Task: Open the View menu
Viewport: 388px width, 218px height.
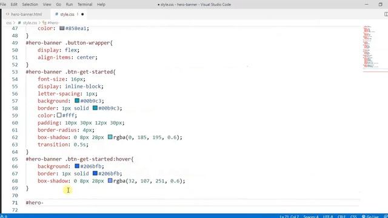Action: pos(47,4)
